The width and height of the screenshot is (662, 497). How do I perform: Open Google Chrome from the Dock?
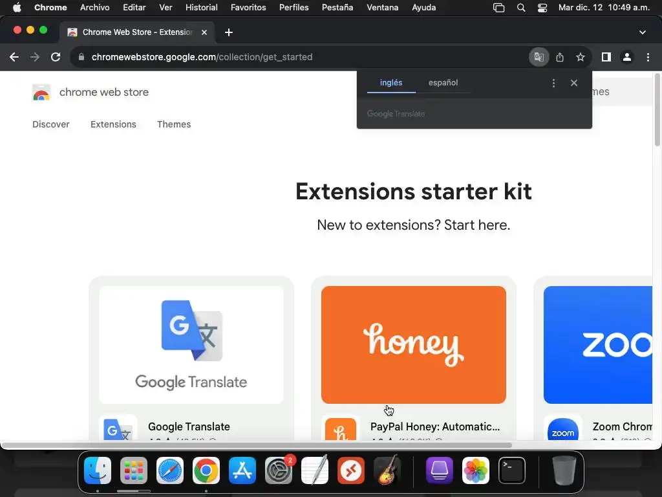(x=206, y=470)
